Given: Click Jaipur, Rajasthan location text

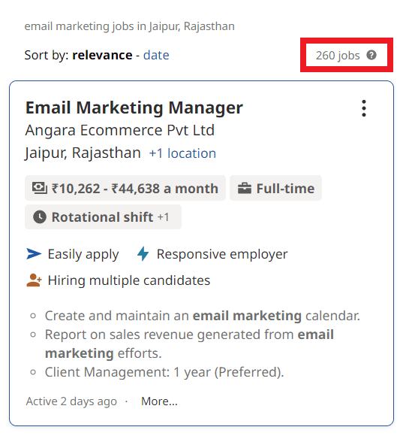Looking at the screenshot, I should coord(83,153).
